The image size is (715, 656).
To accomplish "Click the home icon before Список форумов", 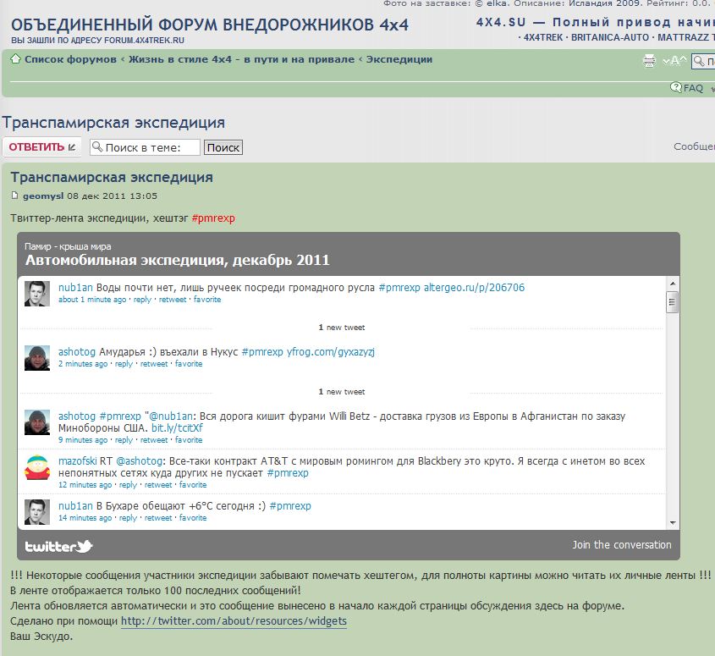I will point(15,59).
